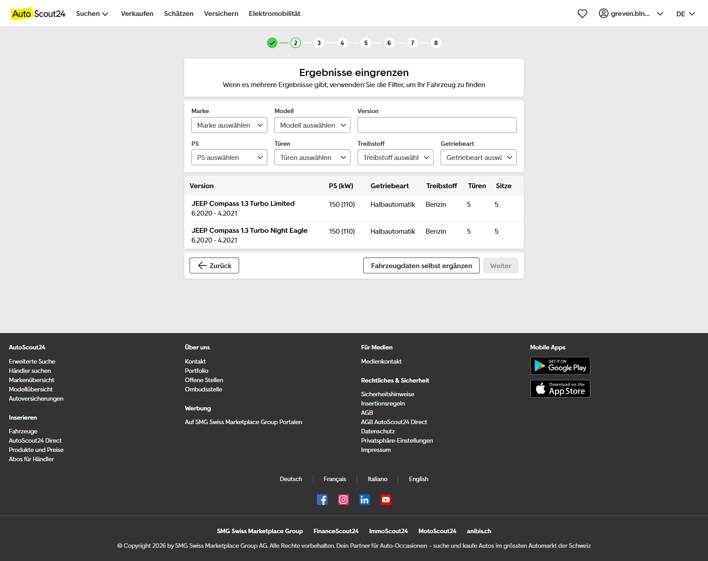This screenshot has width=708, height=561.
Task: Open the anibis.ch footer link
Action: point(479,531)
